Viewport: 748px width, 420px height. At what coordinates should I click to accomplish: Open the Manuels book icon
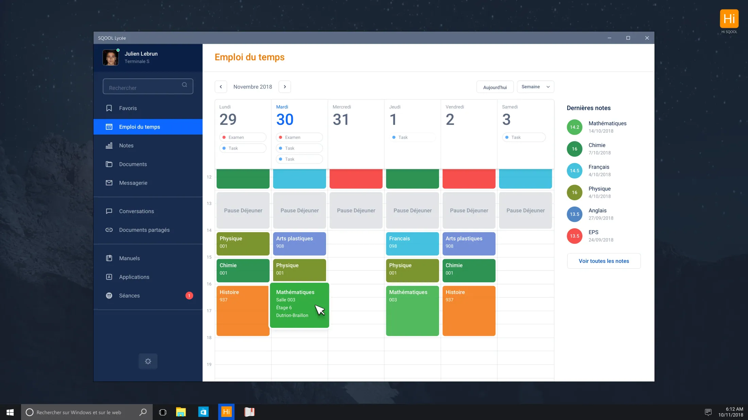[109, 258]
